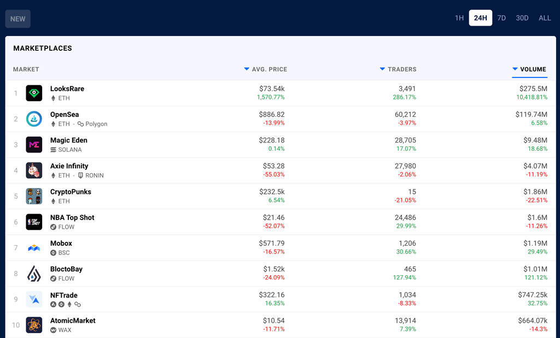Screen dimensions: 560x338
Task: Click the ETH chain icon under Axie Infinity
Action: pyautogui.click(x=53, y=175)
